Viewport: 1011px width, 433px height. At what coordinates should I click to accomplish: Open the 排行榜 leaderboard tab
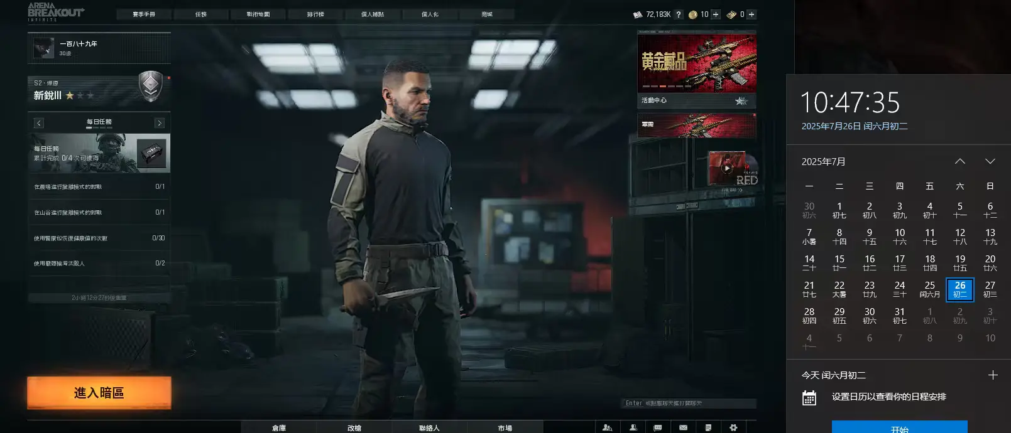[315, 14]
